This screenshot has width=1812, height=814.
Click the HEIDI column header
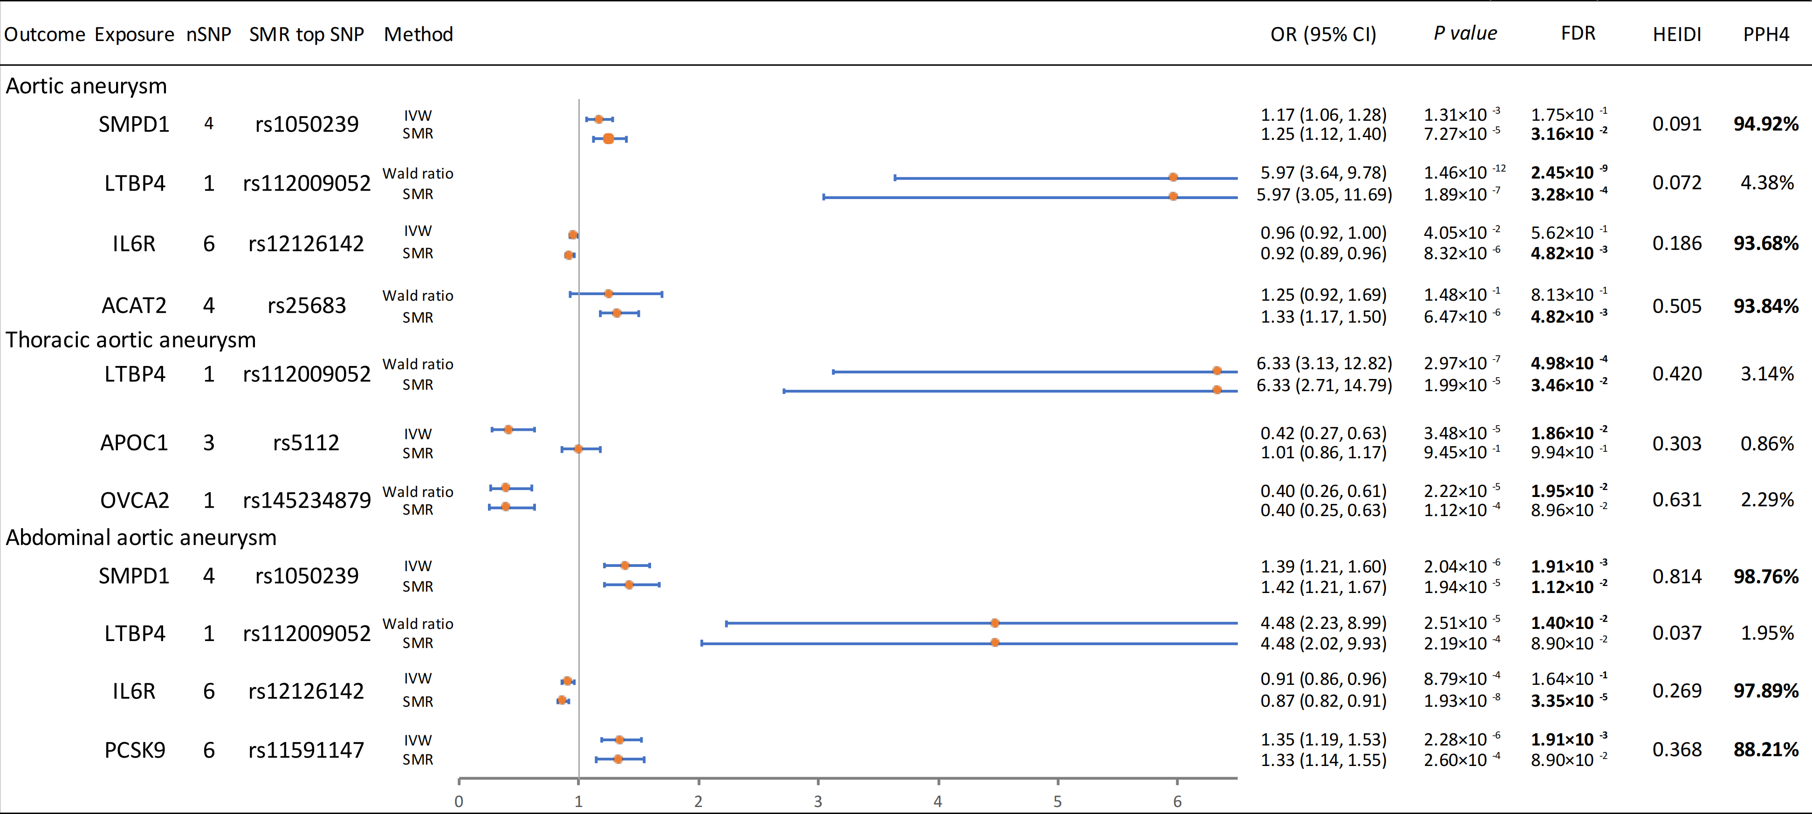pos(1676,34)
